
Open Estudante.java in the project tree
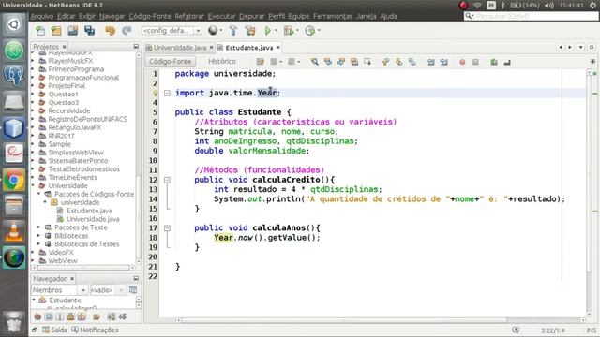coord(89,211)
